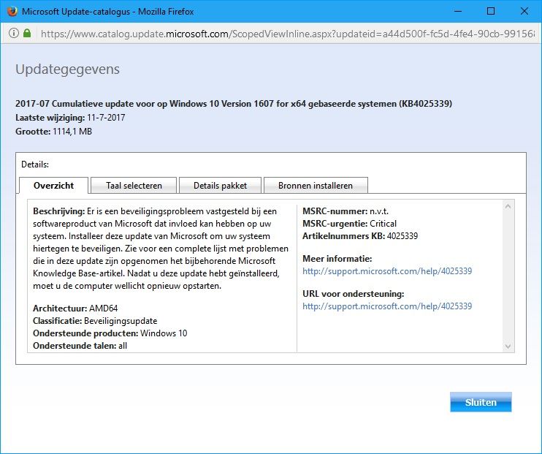
Task: Click the Architectuur value AMD64
Action: pyautogui.click(x=103, y=308)
